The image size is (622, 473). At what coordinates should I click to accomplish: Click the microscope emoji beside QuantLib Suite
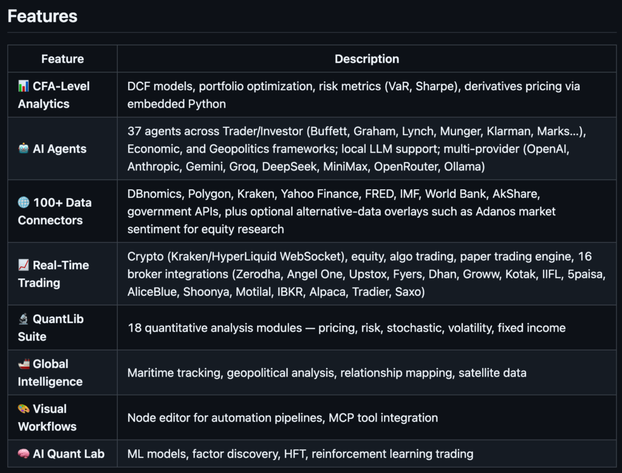(x=24, y=319)
